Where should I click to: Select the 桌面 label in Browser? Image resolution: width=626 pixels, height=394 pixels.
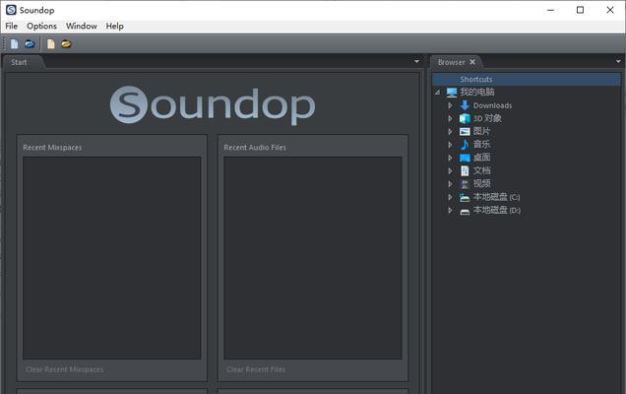pos(481,158)
